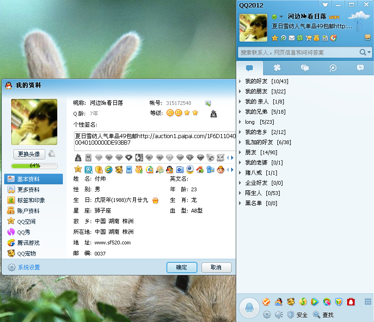This screenshot has width=374, height=322.
Task: Open Tencent Weibo icon in QQ2012 header
Action: click(x=283, y=38)
